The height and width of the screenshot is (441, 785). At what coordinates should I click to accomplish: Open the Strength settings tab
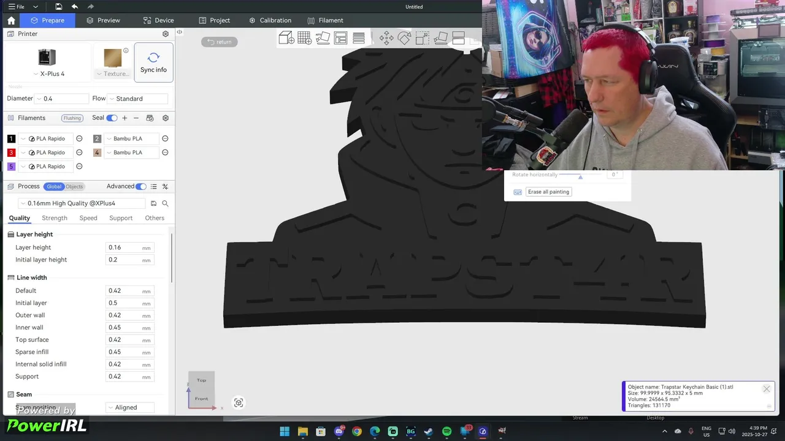55,218
